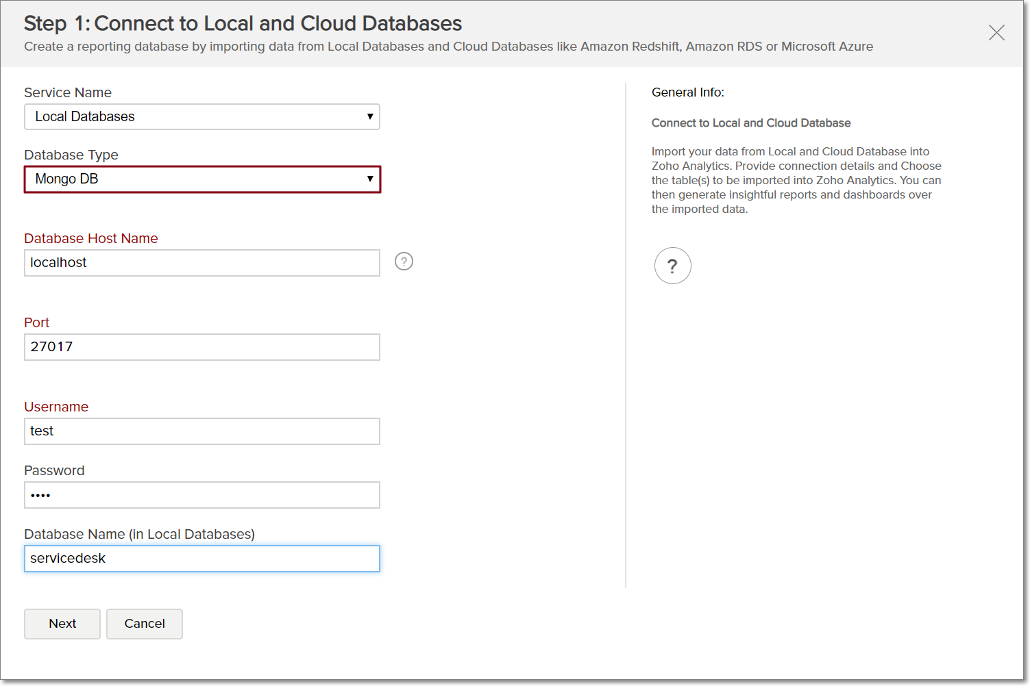This screenshot has width=1030, height=686.
Task: Click the 'Service Name' label
Action: tap(68, 92)
